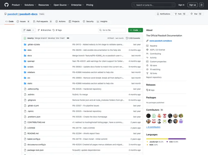The height and width of the screenshot is (155, 208).
Task: Click the magnifier icon in Go to file
Action: point(100,30)
